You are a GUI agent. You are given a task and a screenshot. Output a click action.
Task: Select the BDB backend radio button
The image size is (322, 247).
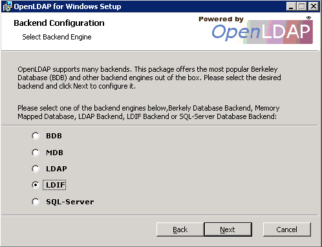point(36,136)
